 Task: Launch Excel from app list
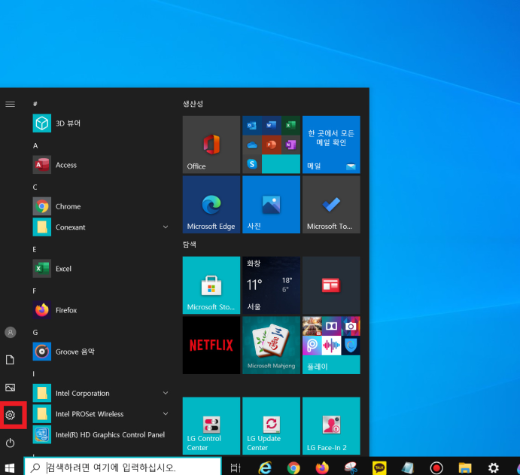101,269
